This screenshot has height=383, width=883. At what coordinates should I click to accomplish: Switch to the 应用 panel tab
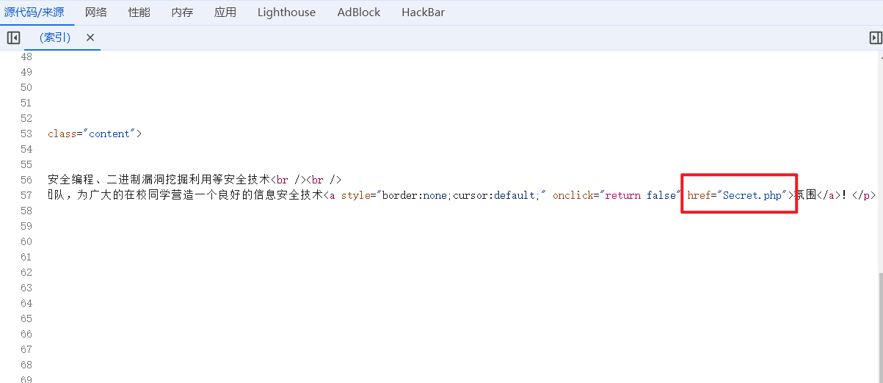coord(225,12)
